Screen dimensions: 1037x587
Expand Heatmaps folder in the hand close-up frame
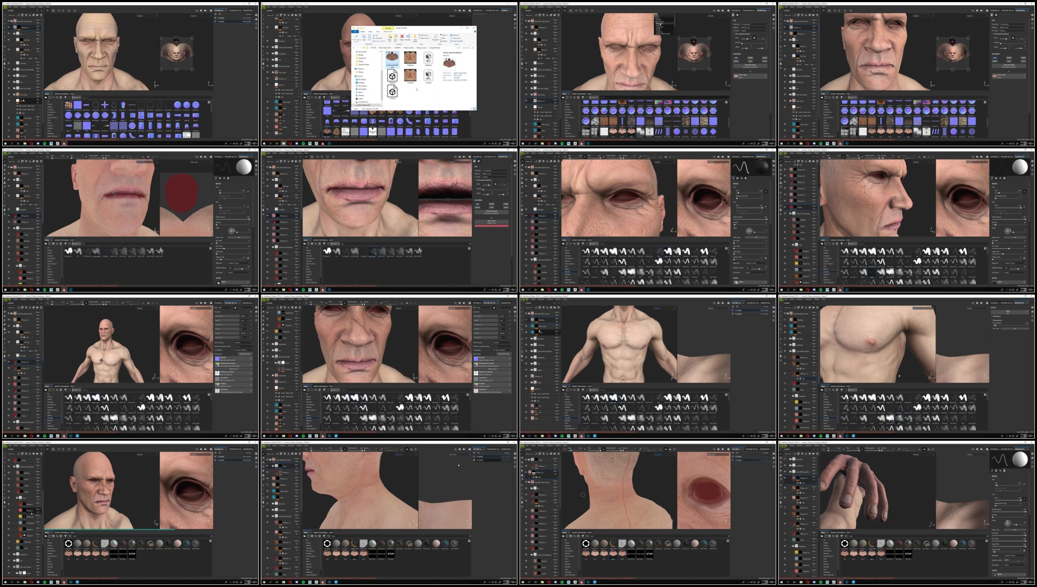(793, 546)
